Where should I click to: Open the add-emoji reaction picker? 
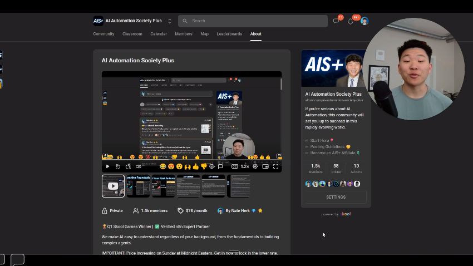point(212,166)
